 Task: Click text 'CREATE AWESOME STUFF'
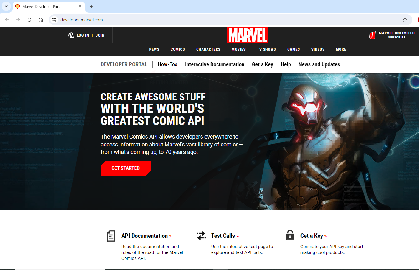click(x=153, y=97)
